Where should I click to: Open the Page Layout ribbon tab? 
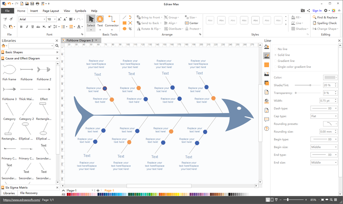[x=51, y=11]
